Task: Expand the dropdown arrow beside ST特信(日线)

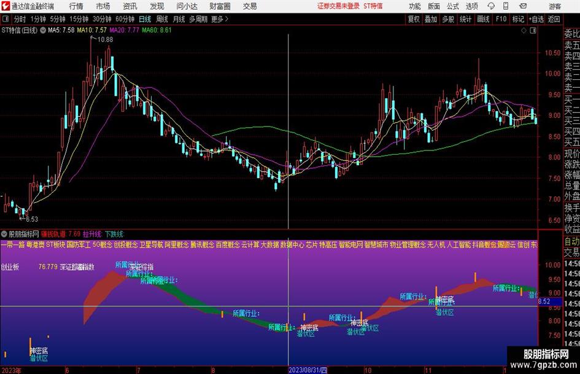Action: point(43,30)
